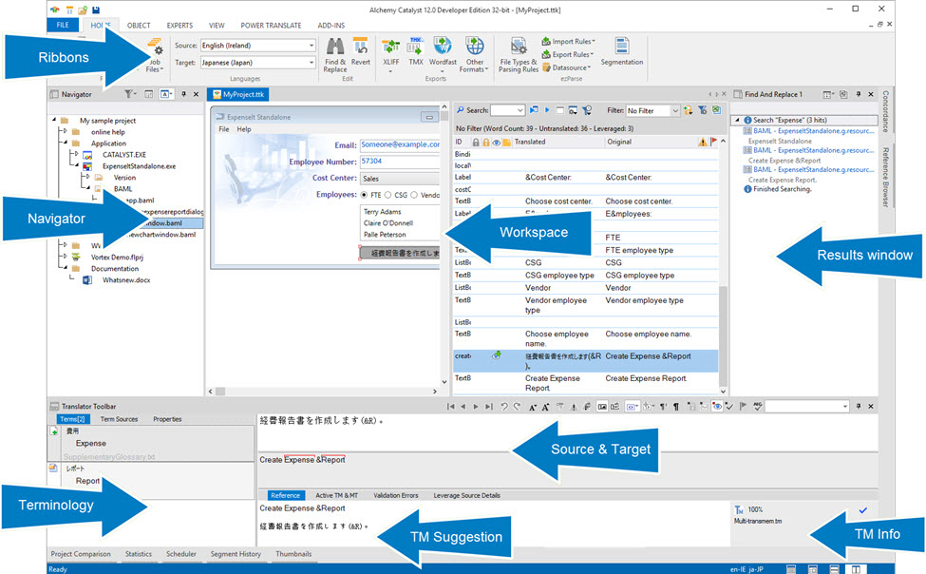Open the Cost Center dropdown showing Sales
This screenshot has height=574, width=926.
(400, 179)
